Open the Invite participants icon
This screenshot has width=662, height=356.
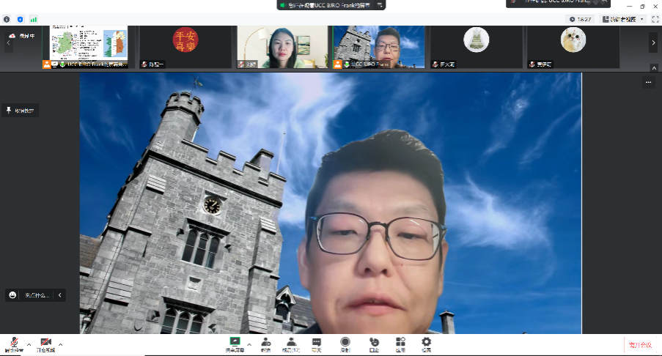click(265, 343)
